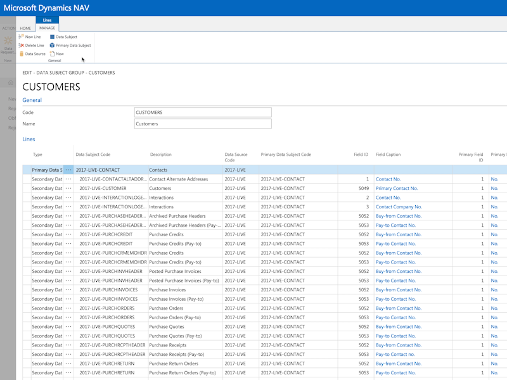
Task: Select the Purchase Quotes (Pay-to) description cell
Action: point(185,336)
